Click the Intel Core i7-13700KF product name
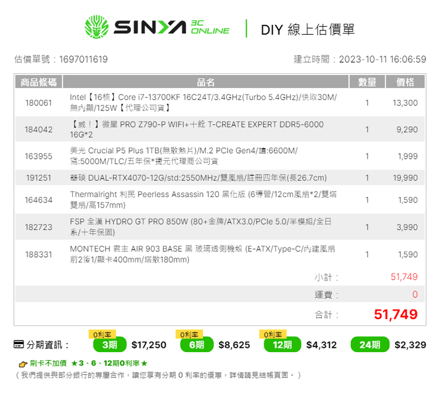Viewport: 440px width, 393px height. [203, 103]
